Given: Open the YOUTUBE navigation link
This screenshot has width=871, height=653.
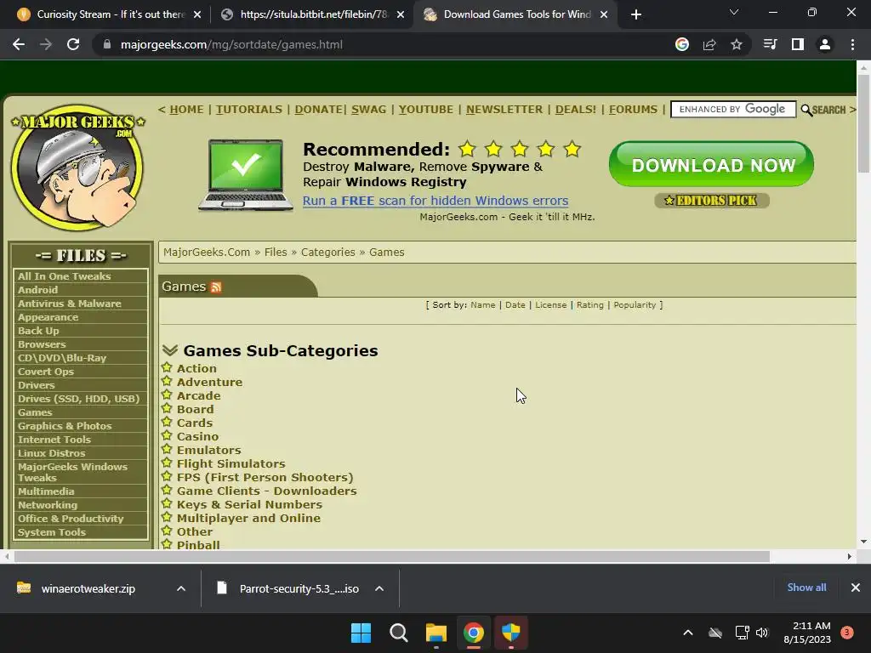Looking at the screenshot, I should pos(426,110).
